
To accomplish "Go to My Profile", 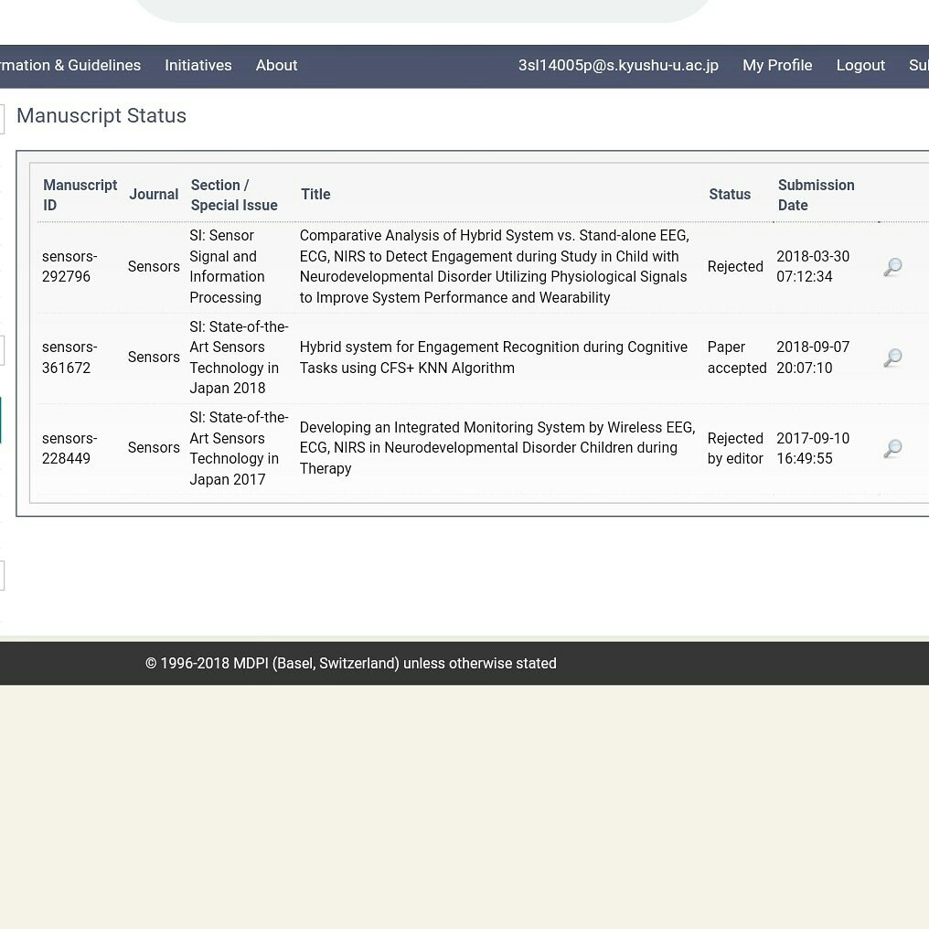I will click(x=777, y=66).
